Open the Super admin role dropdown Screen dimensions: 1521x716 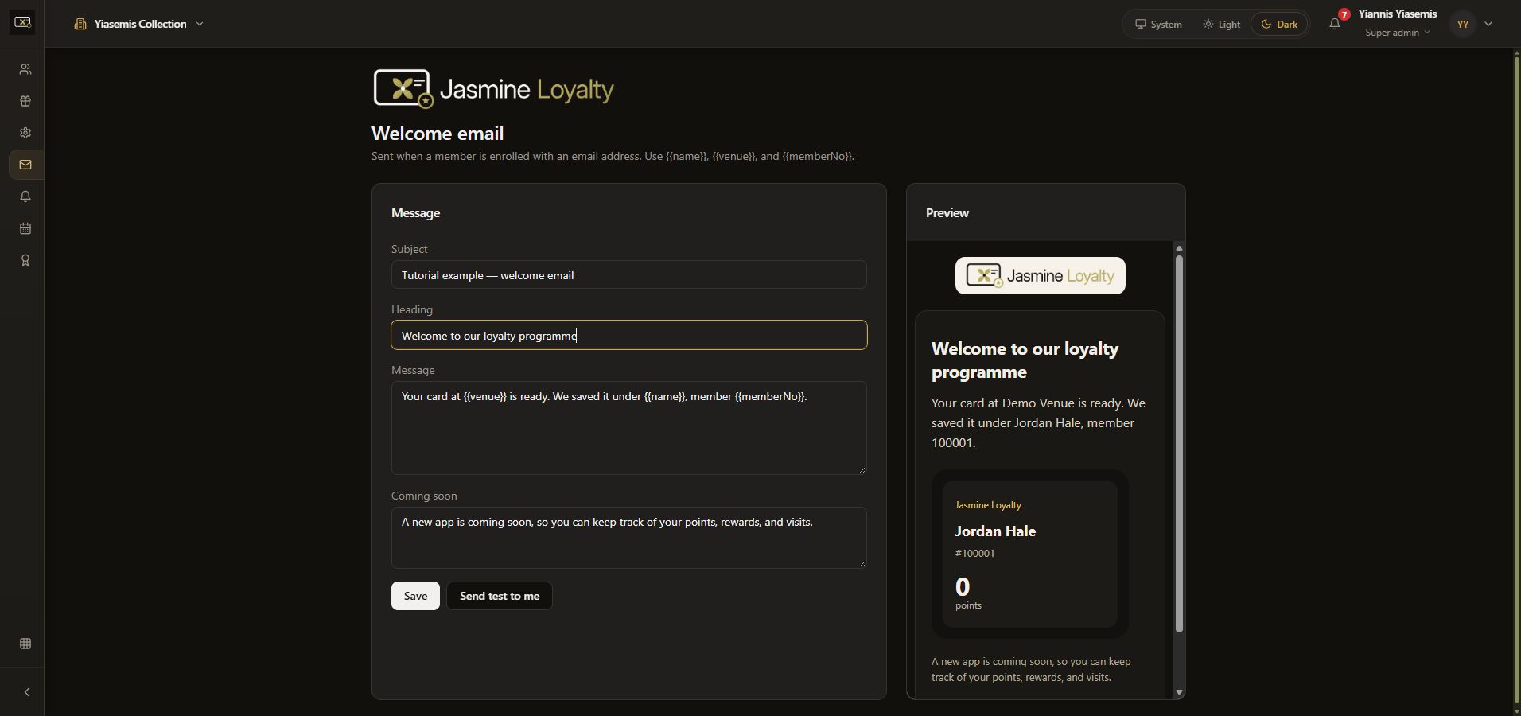point(1398,33)
